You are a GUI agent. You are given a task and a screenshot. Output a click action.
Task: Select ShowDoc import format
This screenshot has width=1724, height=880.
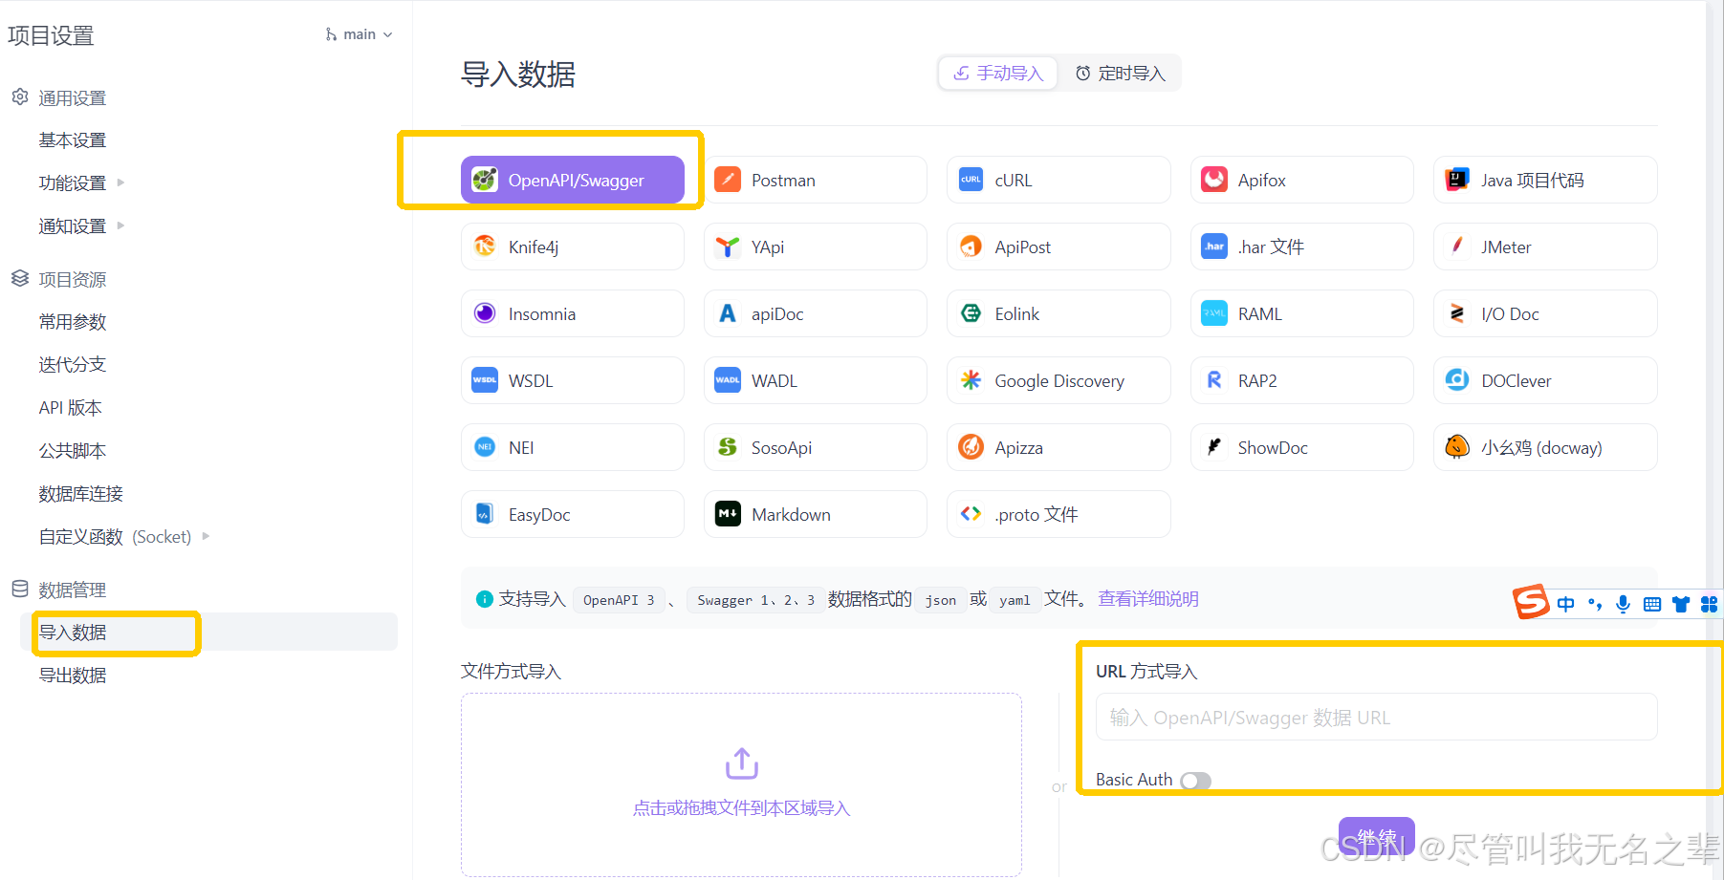click(1301, 447)
